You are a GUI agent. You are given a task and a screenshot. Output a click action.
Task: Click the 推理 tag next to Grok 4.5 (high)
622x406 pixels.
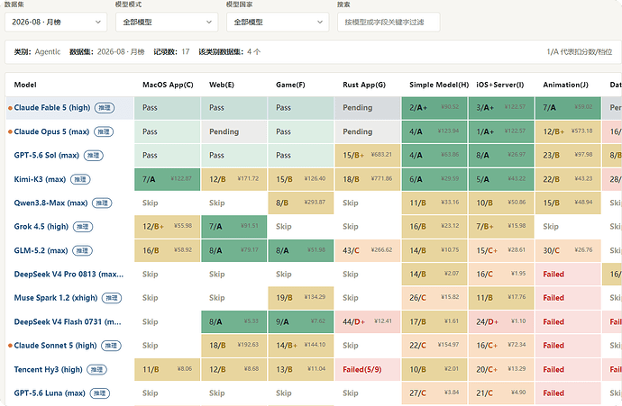point(83,227)
